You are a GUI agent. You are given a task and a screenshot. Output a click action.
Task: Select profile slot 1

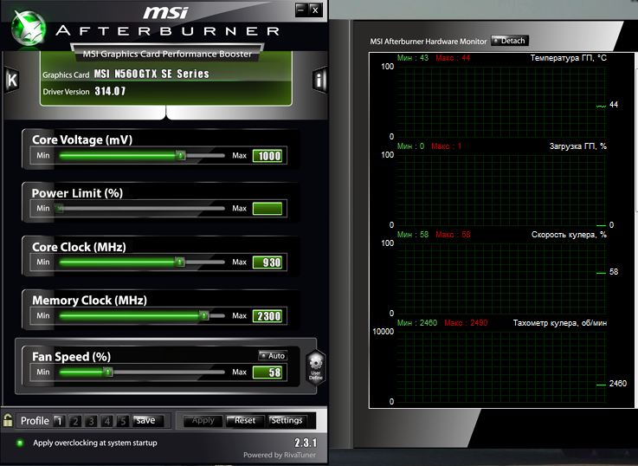59,421
